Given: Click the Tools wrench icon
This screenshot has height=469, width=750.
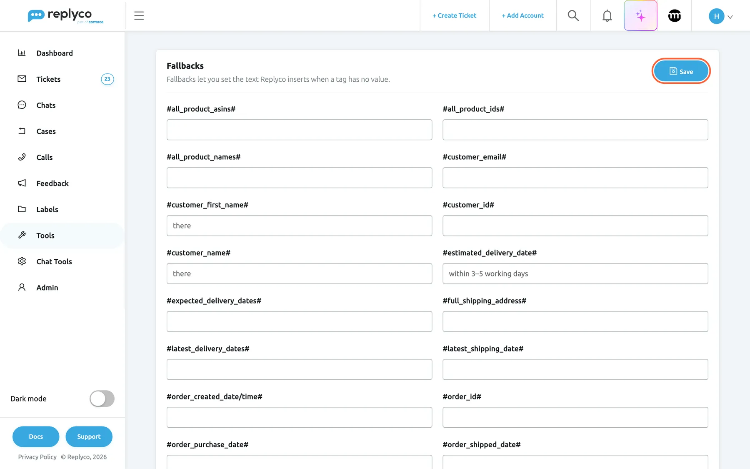Looking at the screenshot, I should (22, 235).
